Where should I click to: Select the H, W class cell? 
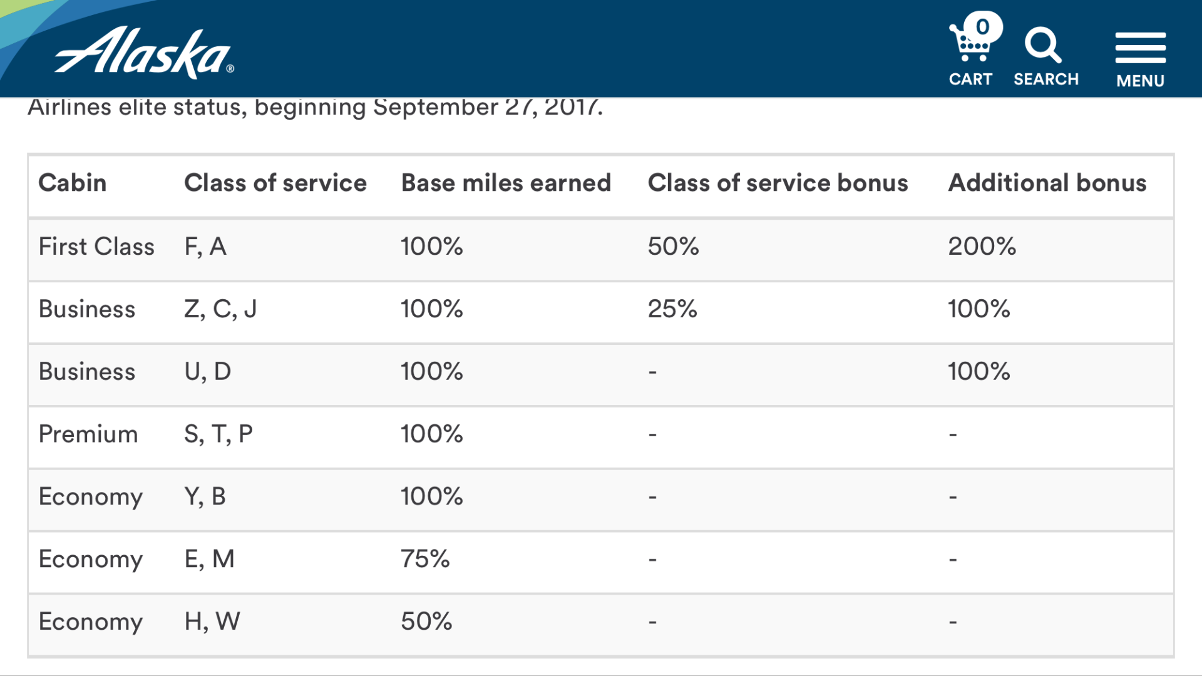click(212, 622)
